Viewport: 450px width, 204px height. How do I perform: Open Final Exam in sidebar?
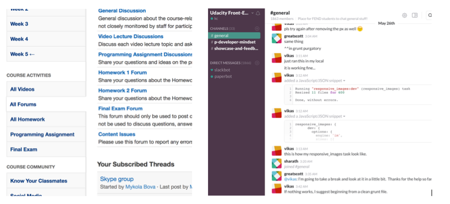46,149
